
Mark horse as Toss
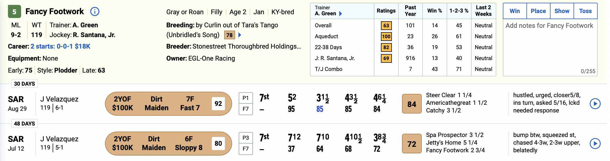pos(585,11)
